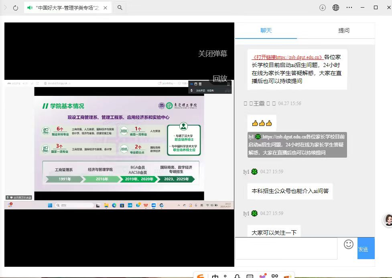
Task: Click the search magnifier icon
Action: [x=120, y=8]
